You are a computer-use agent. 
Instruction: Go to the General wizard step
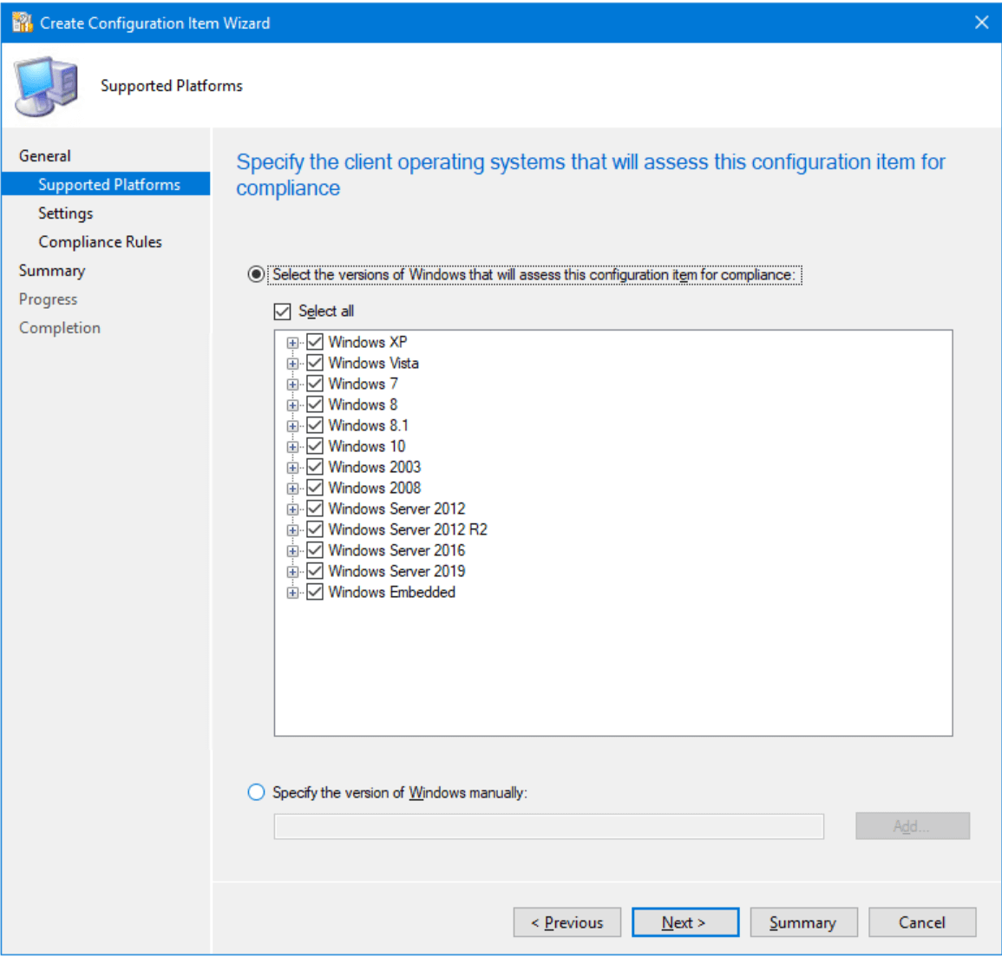pyautogui.click(x=45, y=156)
